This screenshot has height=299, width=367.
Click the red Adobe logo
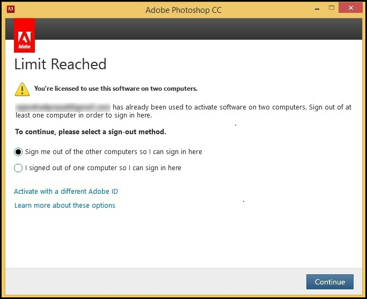pyautogui.click(x=25, y=36)
